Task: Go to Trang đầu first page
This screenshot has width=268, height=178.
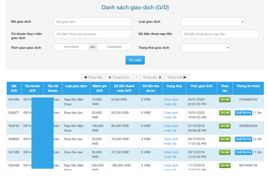Action: coord(93,77)
